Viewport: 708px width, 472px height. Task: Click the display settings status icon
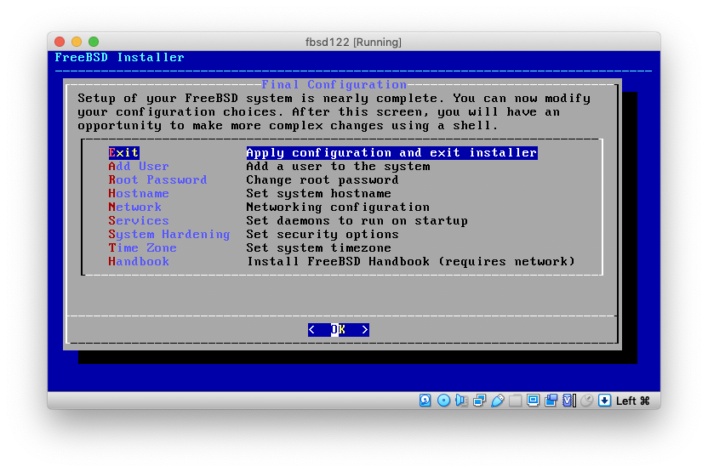[534, 401]
